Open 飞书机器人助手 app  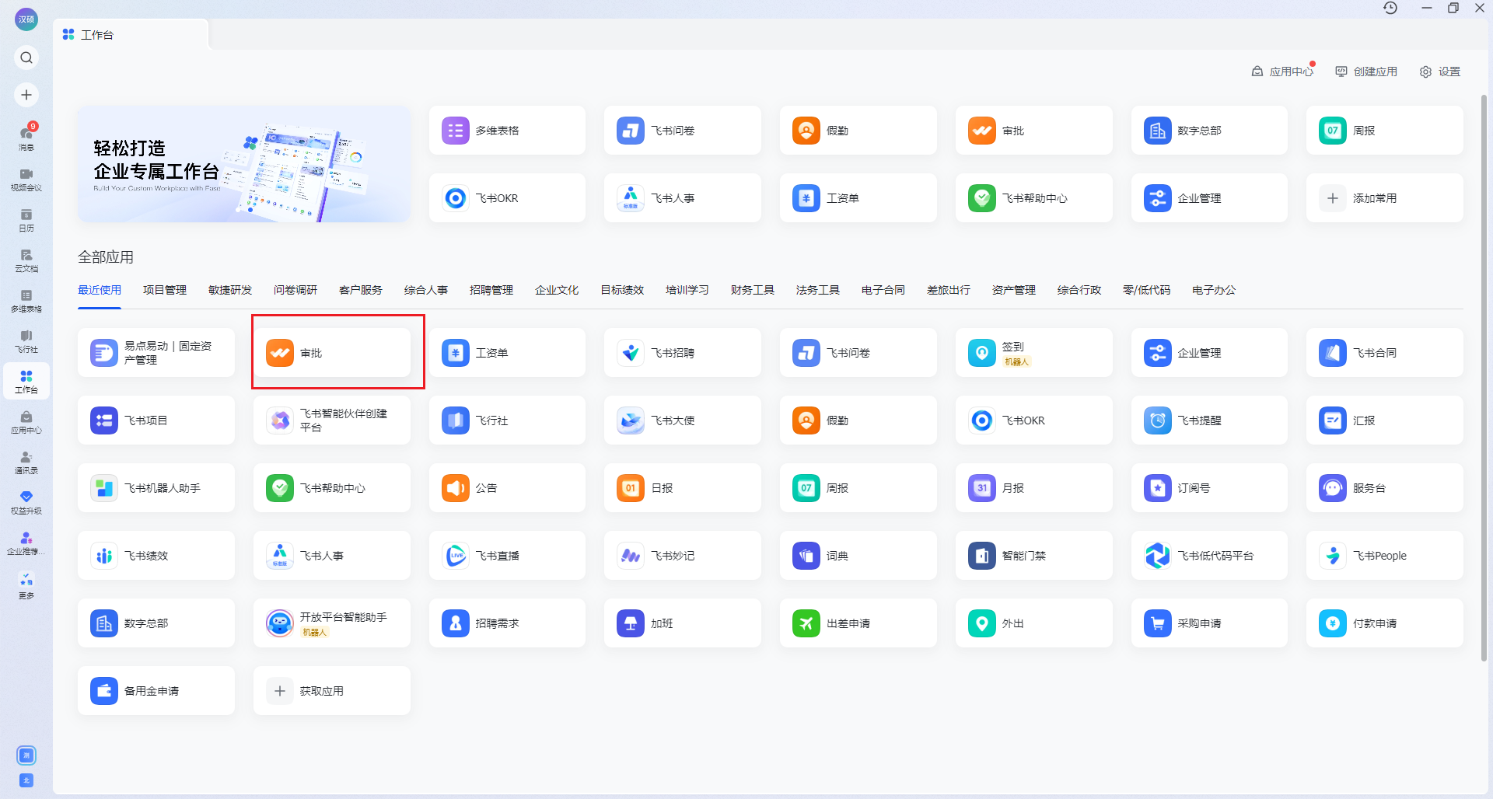156,487
